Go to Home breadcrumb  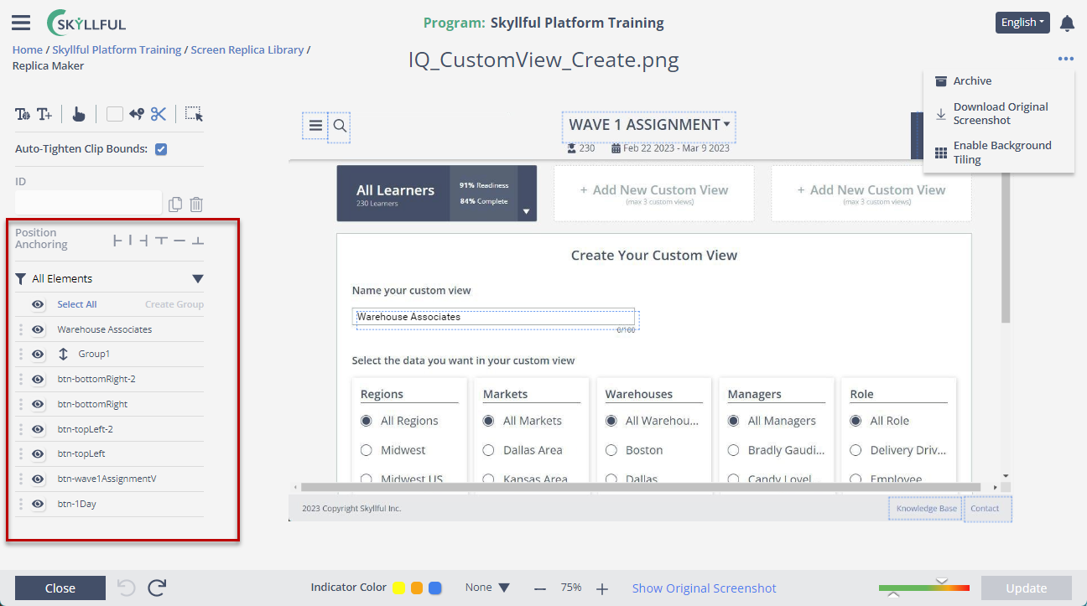27,49
